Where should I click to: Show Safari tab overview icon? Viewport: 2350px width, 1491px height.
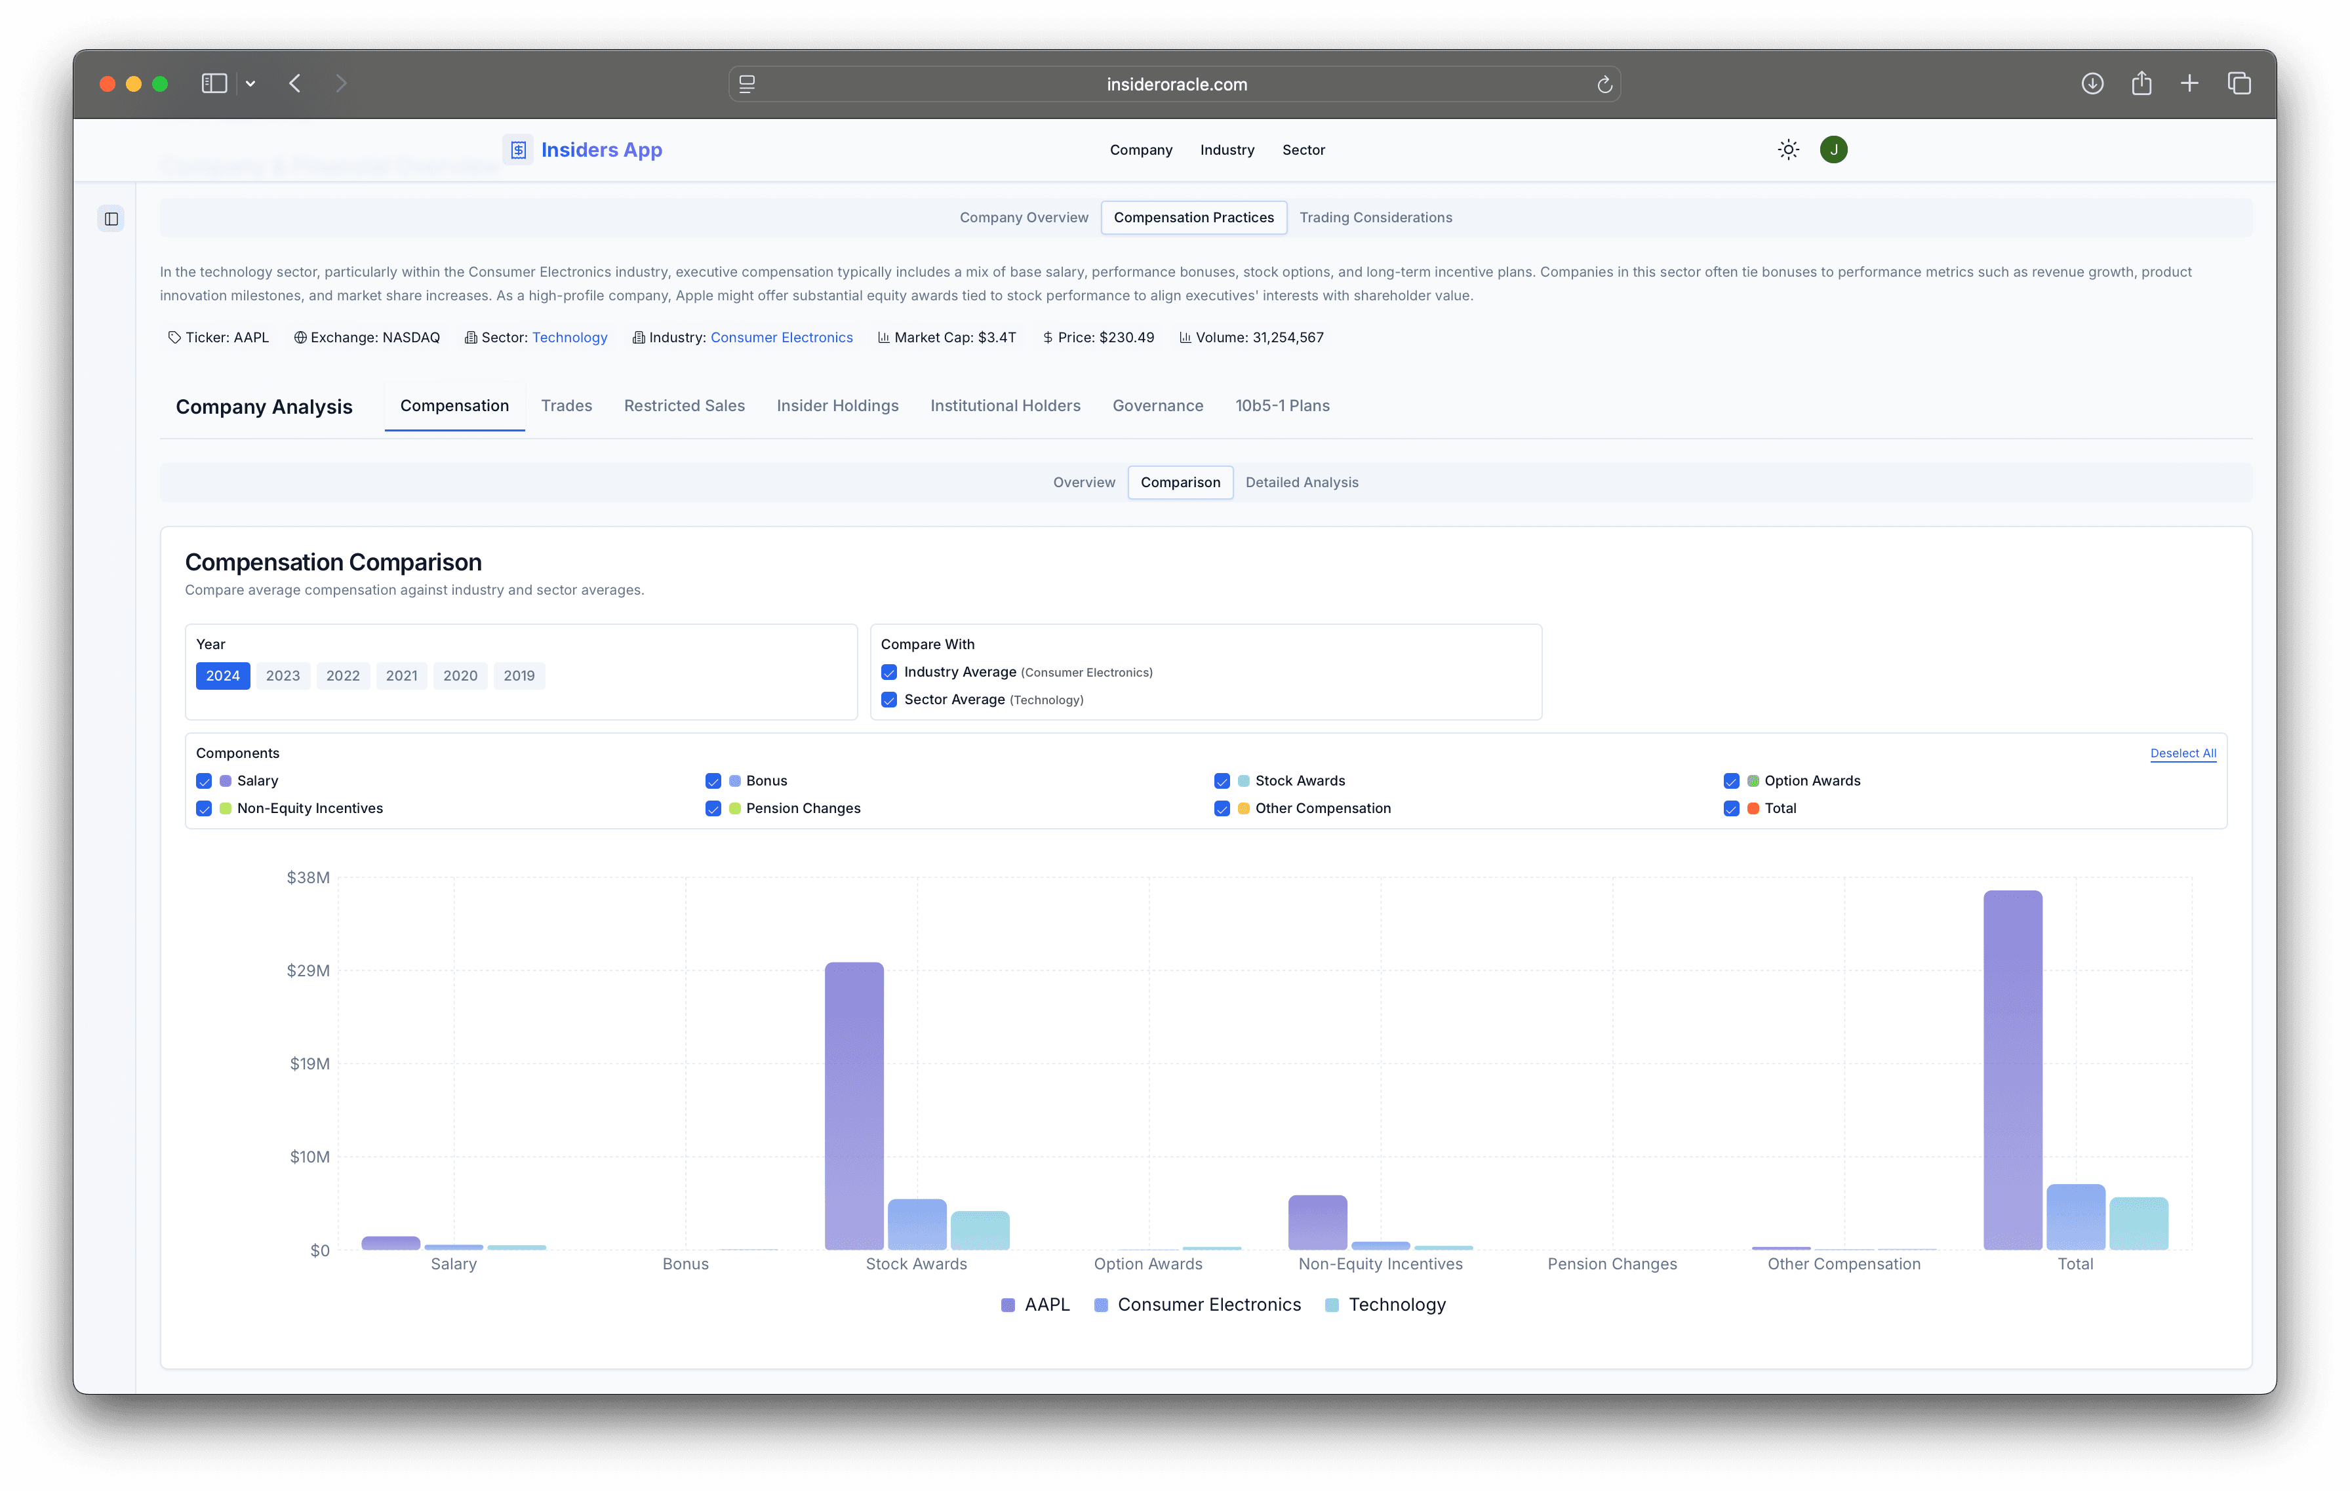[x=2239, y=84]
